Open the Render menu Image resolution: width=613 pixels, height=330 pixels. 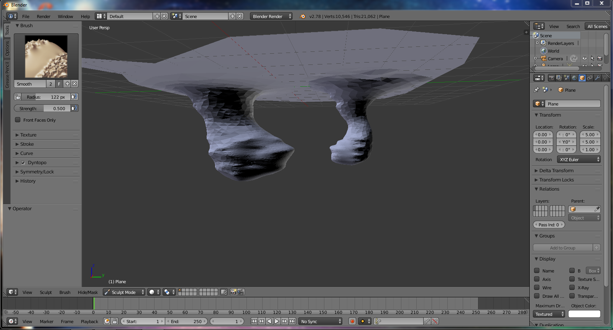43,16
